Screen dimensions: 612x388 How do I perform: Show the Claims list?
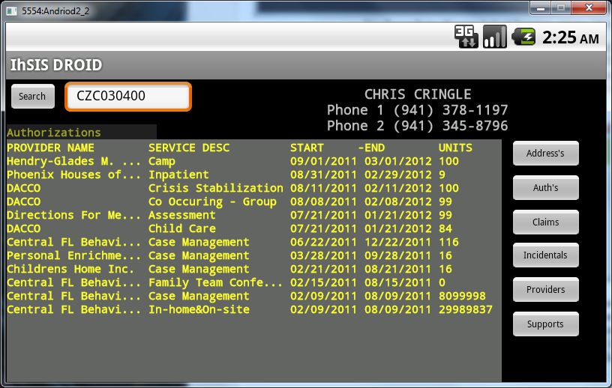[x=546, y=222]
